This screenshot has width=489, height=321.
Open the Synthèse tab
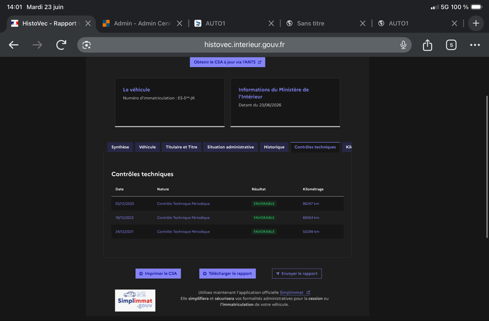pyautogui.click(x=120, y=147)
